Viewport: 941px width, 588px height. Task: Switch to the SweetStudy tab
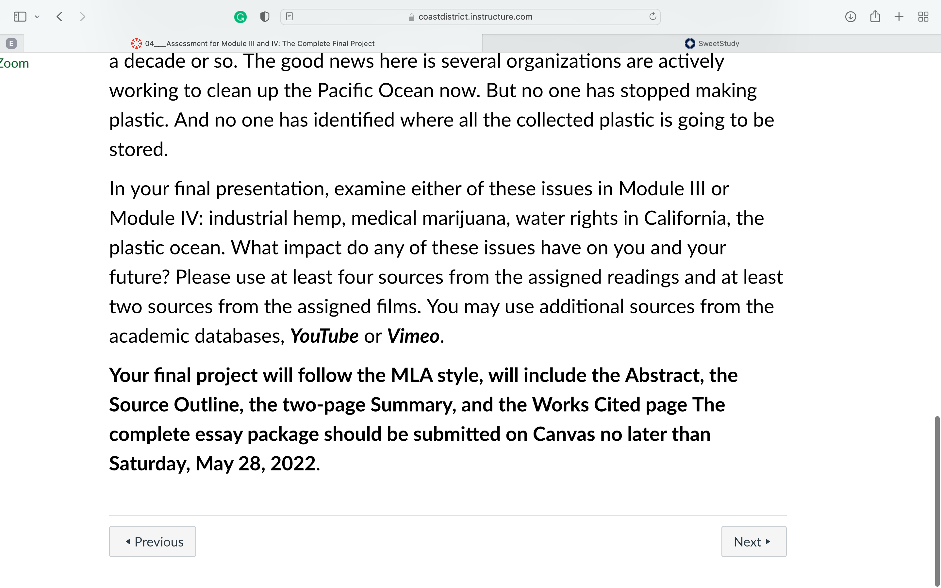click(712, 43)
